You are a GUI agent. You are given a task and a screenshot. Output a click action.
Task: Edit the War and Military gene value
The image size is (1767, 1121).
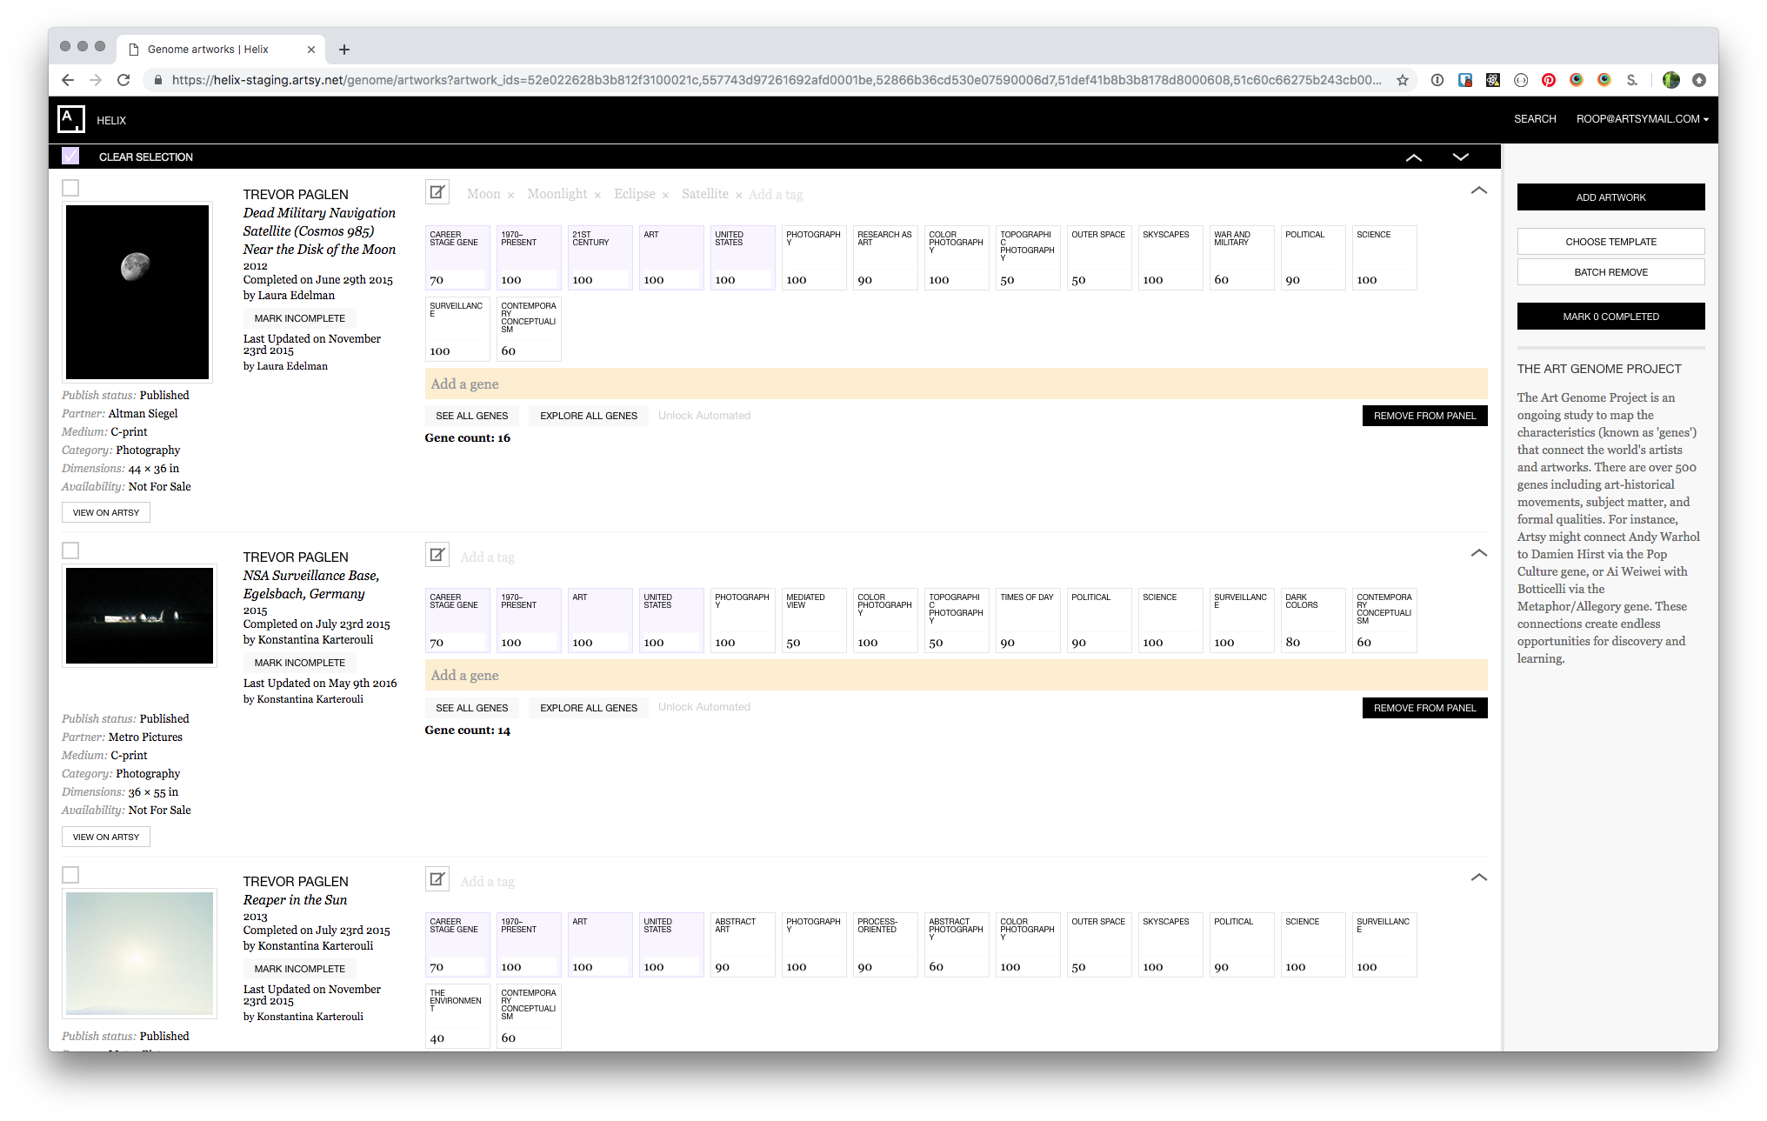(1242, 280)
